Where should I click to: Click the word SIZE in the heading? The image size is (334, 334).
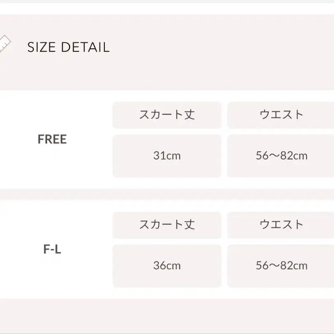(42, 47)
